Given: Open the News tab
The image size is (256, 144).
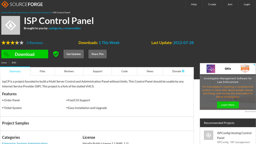Looking at the screenshot, I should click(150, 71).
